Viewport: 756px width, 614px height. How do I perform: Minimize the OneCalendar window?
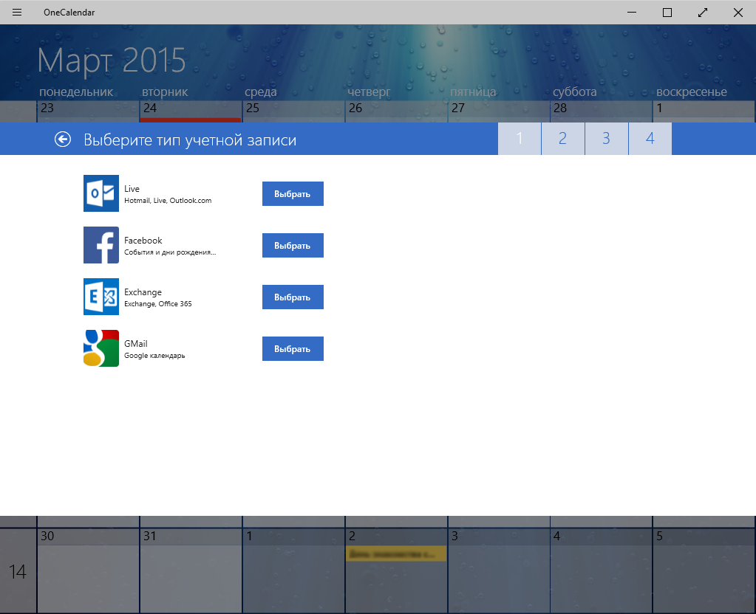pos(632,13)
